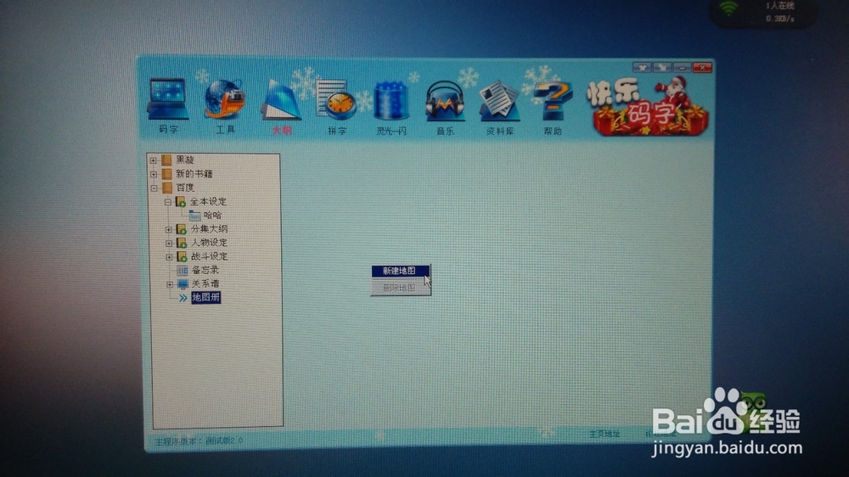Click the shirt skin button in title bar
The width and height of the screenshot is (849, 477).
[642, 67]
